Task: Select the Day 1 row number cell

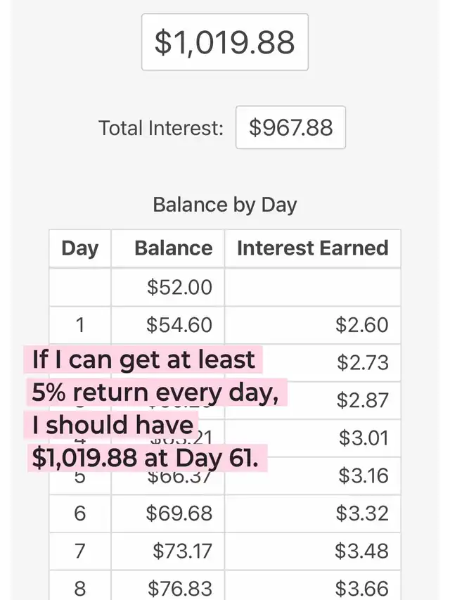Action: coord(80,325)
